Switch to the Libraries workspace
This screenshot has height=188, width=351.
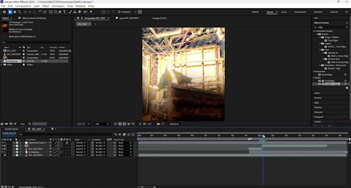pyautogui.click(x=334, y=12)
